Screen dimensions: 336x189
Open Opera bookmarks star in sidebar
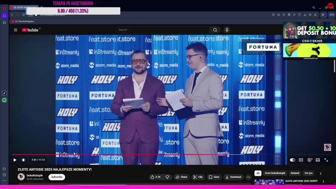pos(4,23)
